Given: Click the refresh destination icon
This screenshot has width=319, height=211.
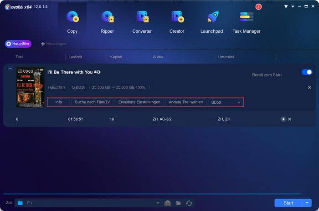Looking at the screenshot, I should point(189,203).
